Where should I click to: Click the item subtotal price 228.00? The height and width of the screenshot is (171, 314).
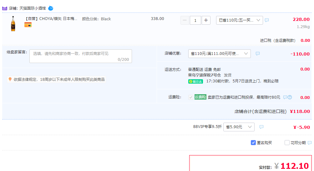pyautogui.click(x=301, y=19)
